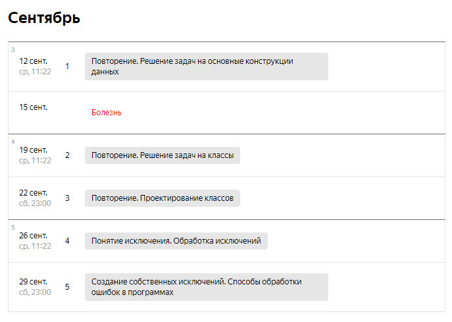Image resolution: width=452 pixels, height=322 pixels.
Task: Click lesson number 4
Action: pos(67,241)
